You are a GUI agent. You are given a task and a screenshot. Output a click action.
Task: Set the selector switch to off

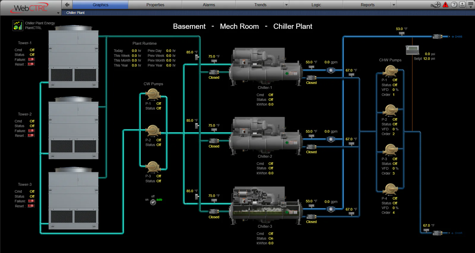click(x=153, y=196)
